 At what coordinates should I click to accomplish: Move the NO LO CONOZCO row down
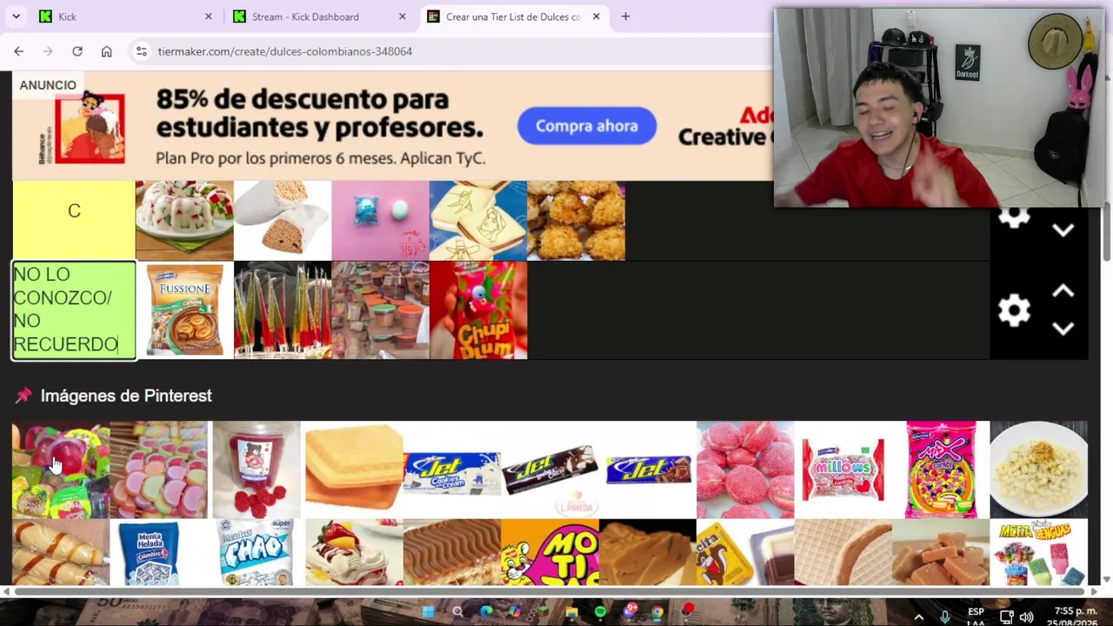tap(1063, 329)
